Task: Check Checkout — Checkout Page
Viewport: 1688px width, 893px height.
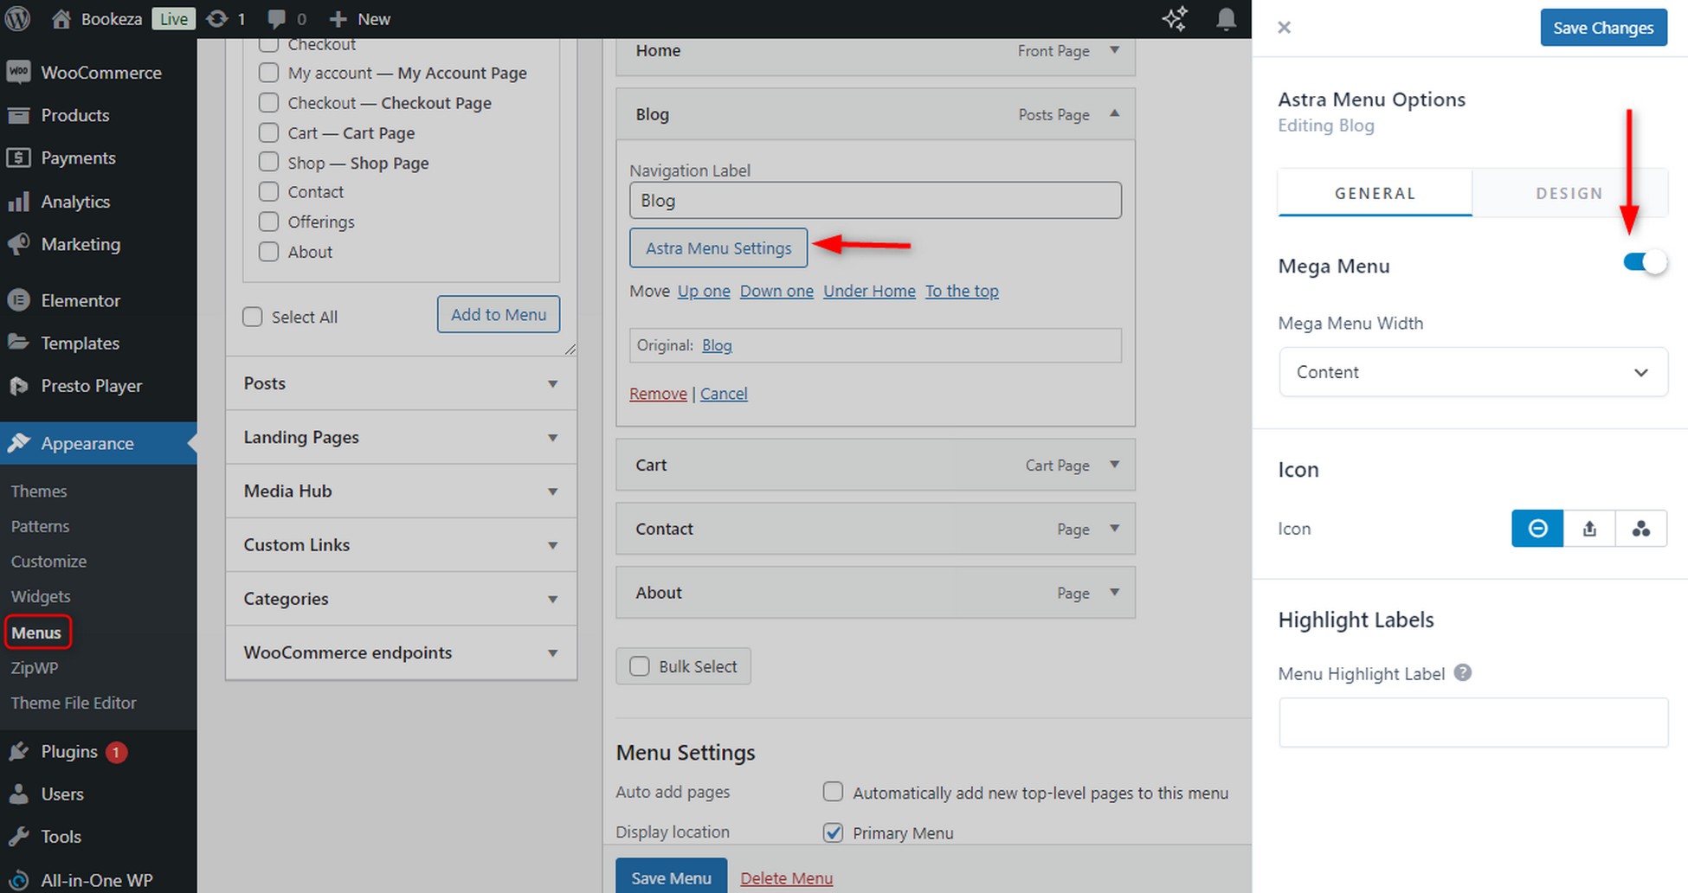Action: 269,103
